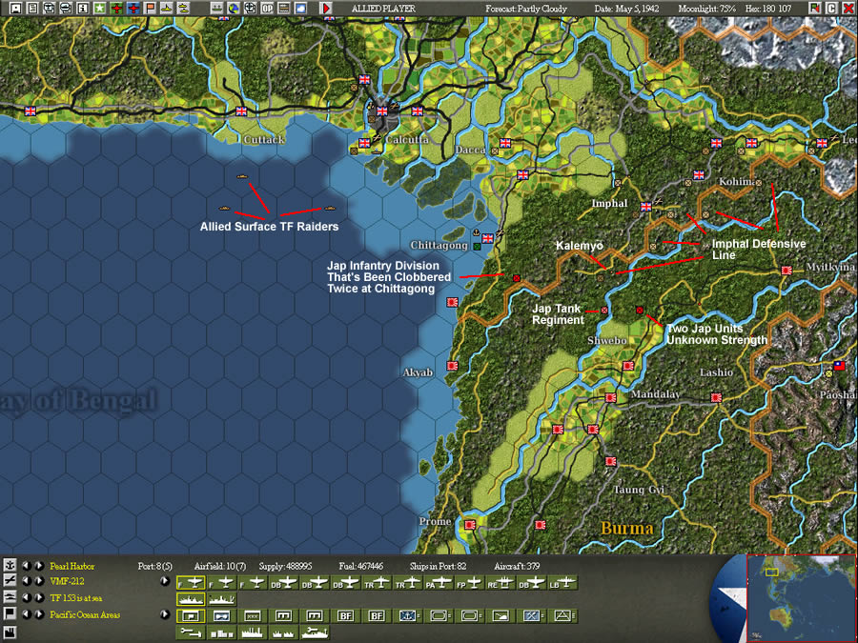
Task: Select the Myitkyina Japanese base flag
Action: [x=786, y=271]
